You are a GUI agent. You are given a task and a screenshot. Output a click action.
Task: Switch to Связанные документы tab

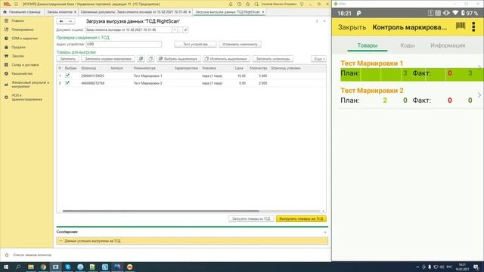(134, 12)
